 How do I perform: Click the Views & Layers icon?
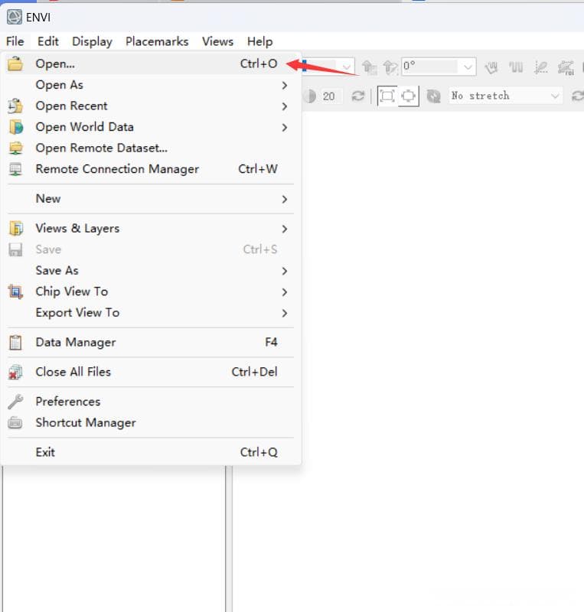tap(15, 228)
